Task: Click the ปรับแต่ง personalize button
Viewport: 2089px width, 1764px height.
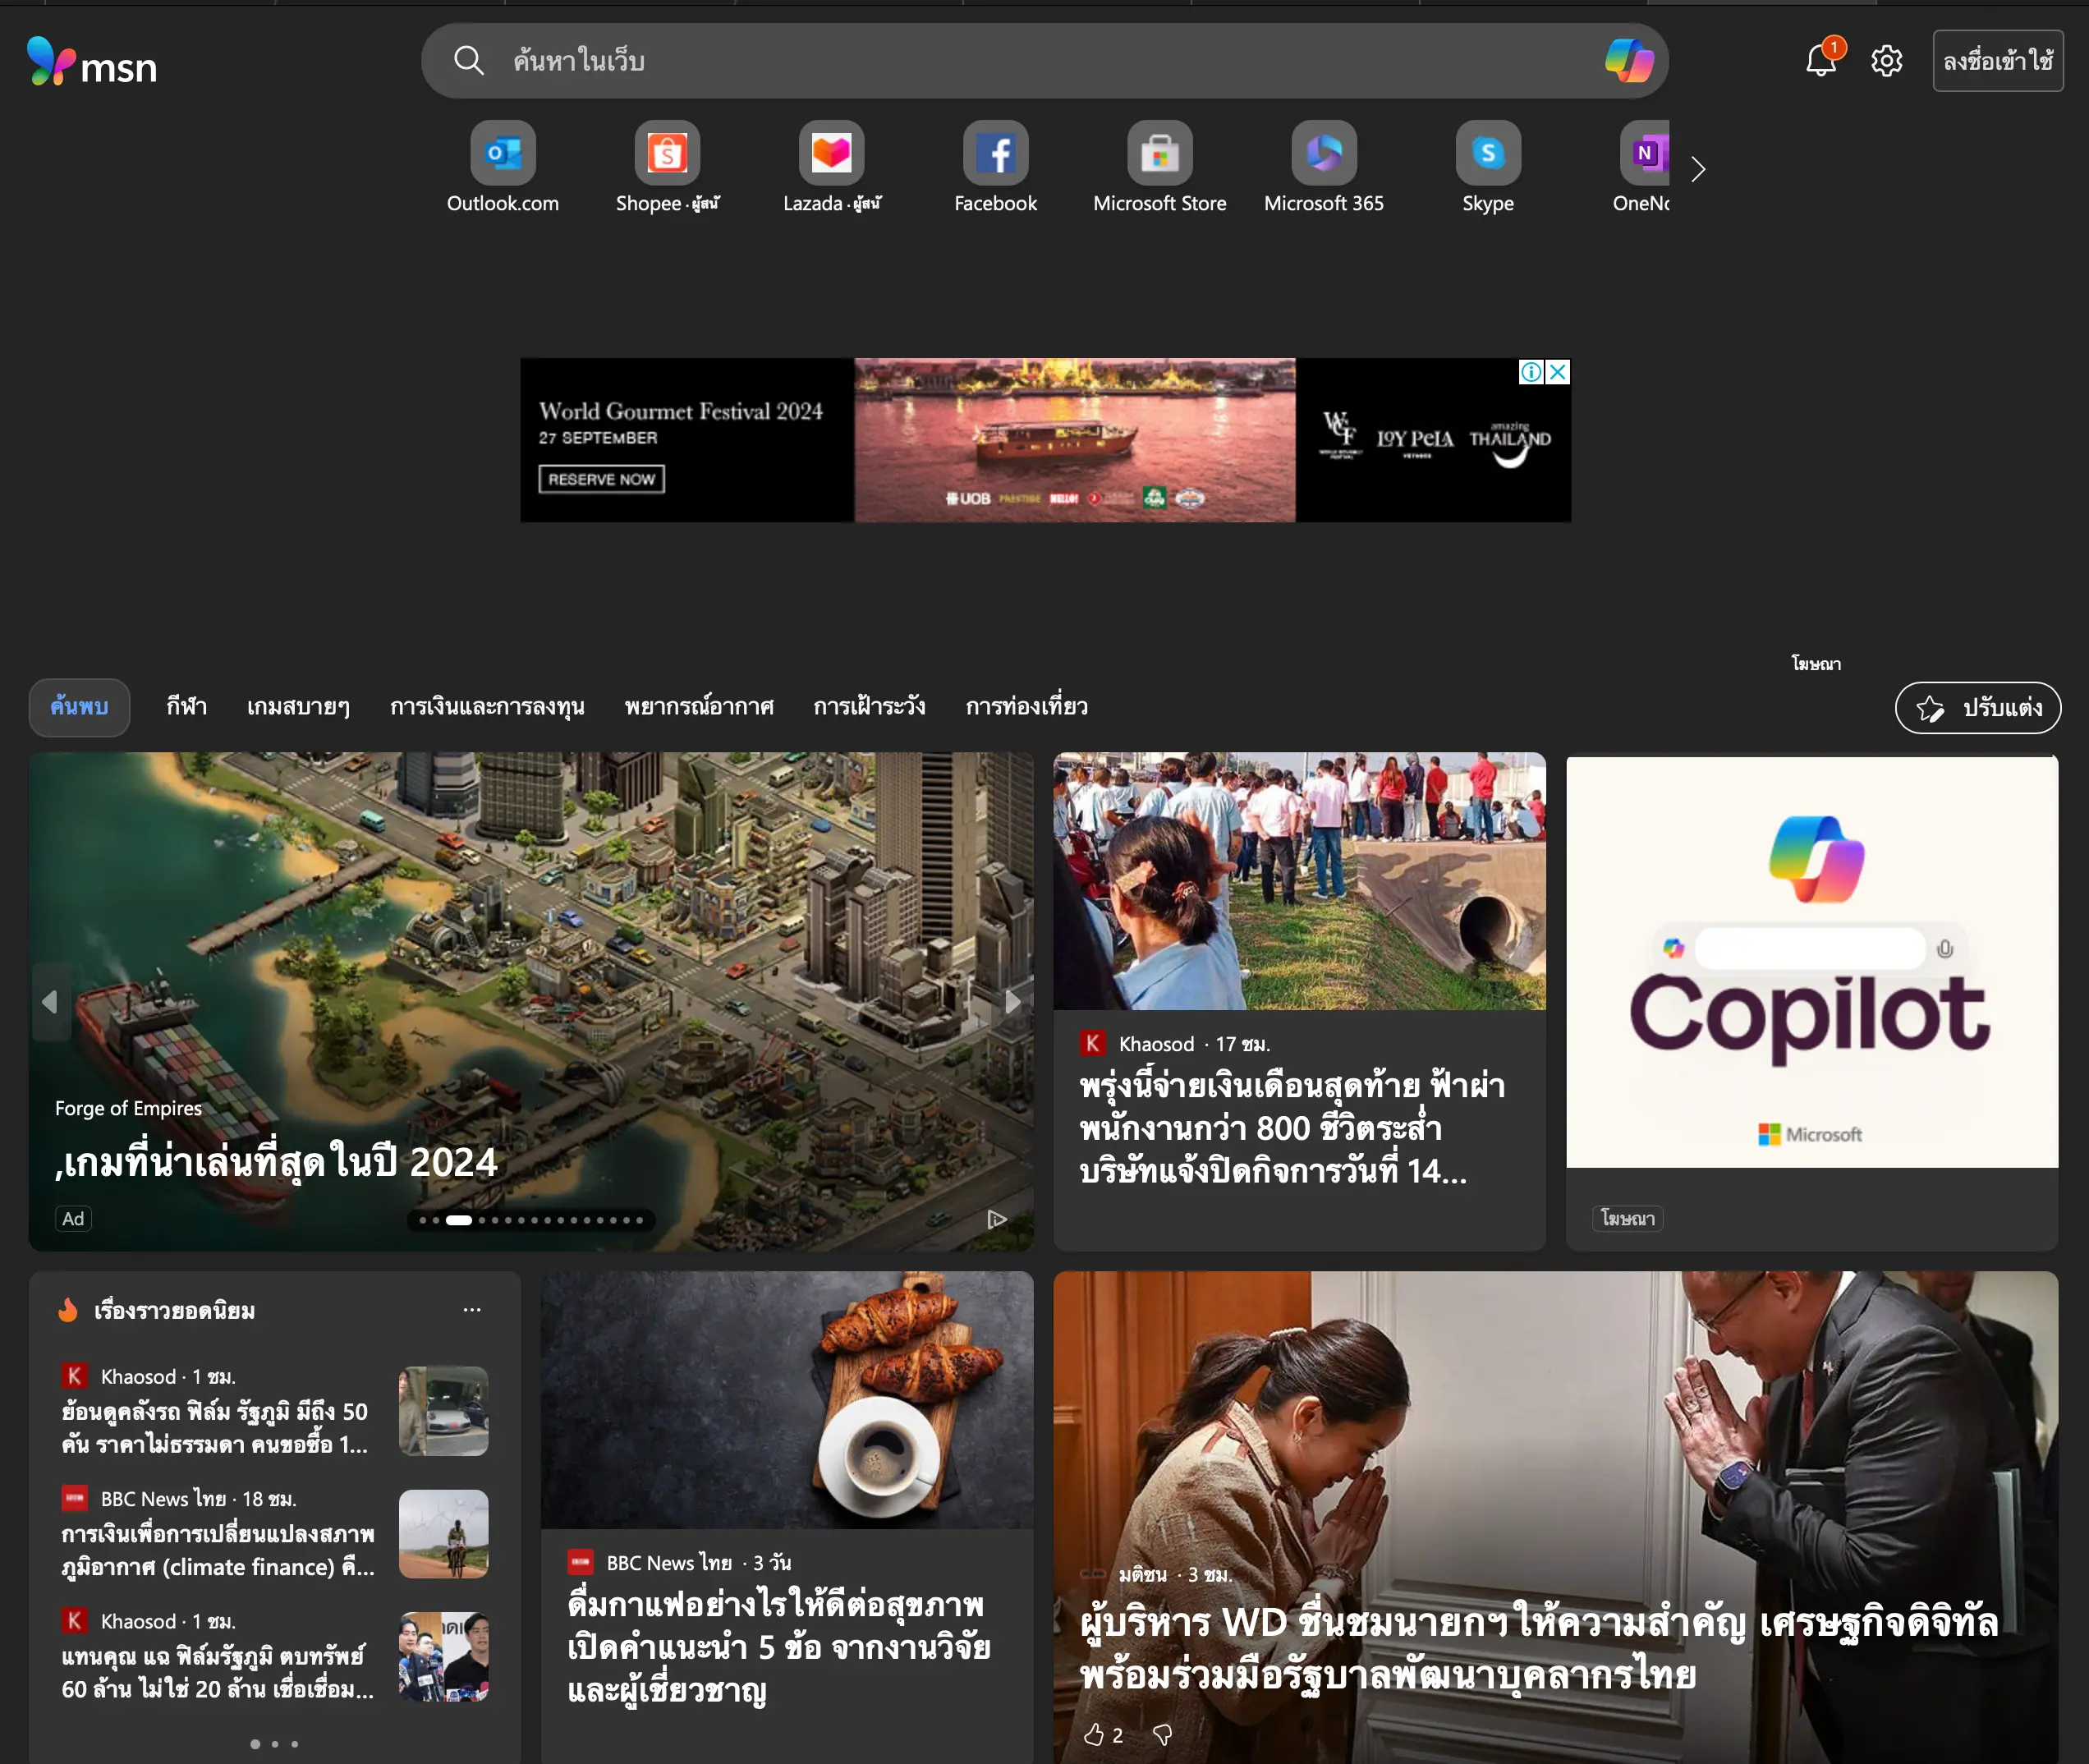Action: click(x=1977, y=708)
